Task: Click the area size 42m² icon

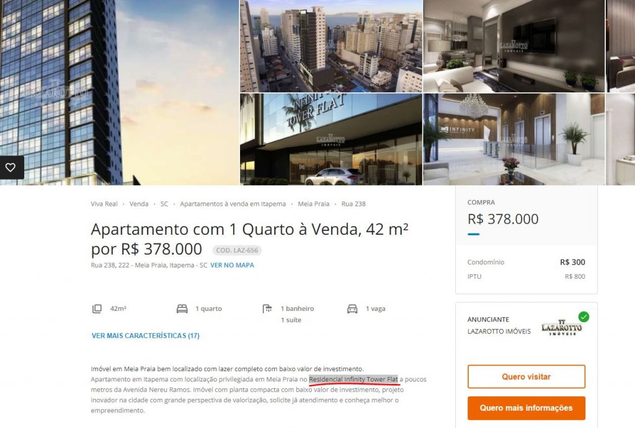Action: 97,308
